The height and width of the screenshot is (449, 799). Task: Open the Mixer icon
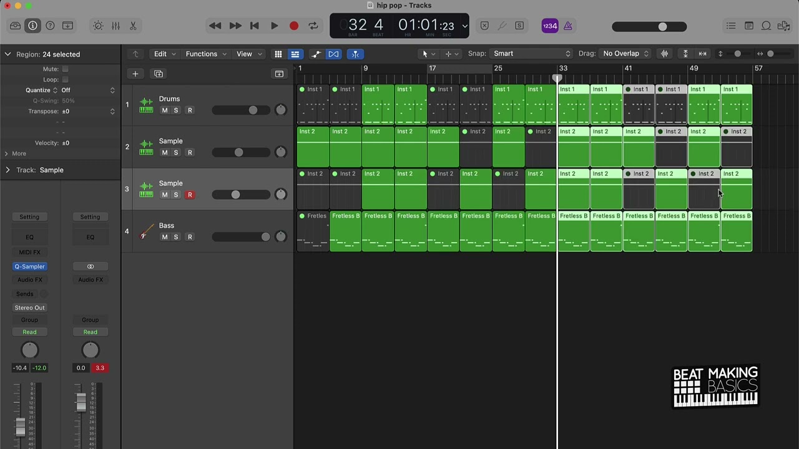115,26
